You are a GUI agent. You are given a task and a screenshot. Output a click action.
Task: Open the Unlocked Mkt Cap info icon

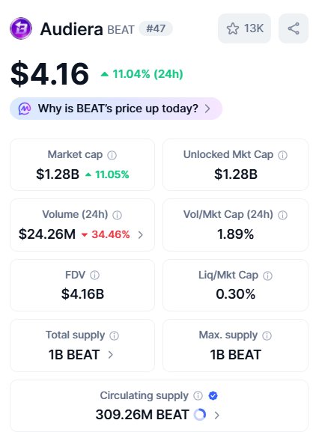(x=282, y=155)
